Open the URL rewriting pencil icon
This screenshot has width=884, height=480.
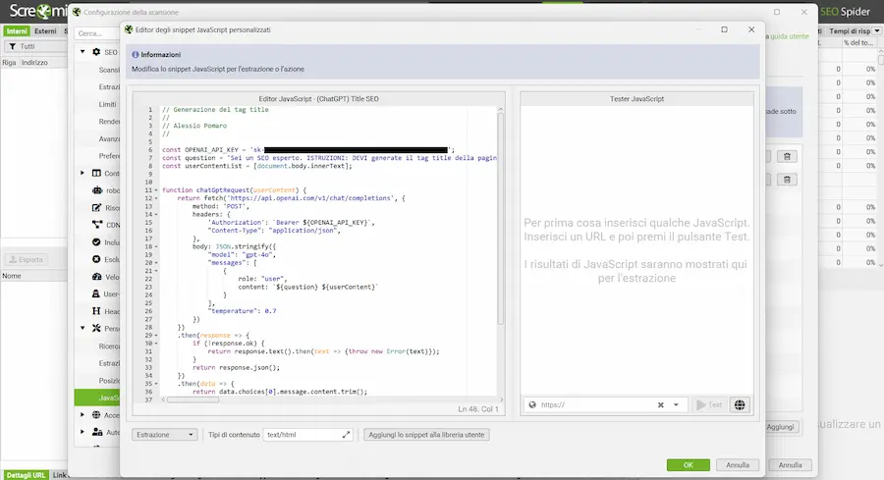click(96, 208)
